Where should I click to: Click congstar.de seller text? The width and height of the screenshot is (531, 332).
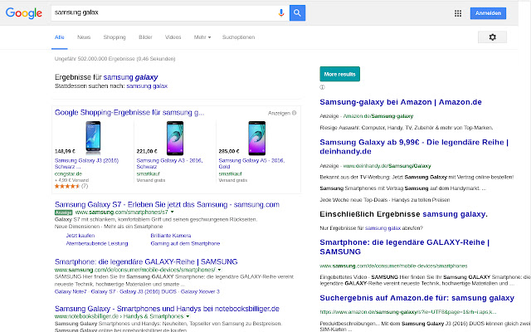[68, 173]
